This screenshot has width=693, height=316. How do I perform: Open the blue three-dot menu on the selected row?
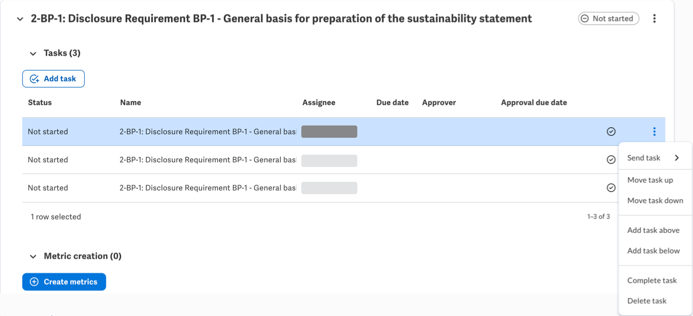pos(654,131)
